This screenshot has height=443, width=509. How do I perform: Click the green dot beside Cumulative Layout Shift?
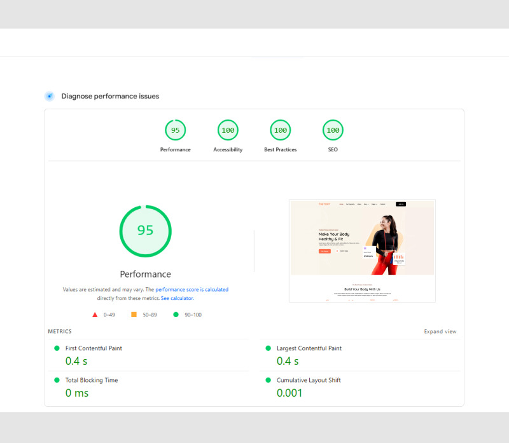pyautogui.click(x=269, y=380)
